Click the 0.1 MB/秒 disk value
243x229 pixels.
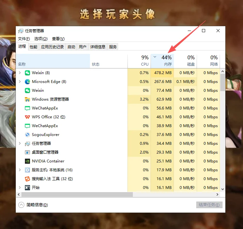coord(186,82)
